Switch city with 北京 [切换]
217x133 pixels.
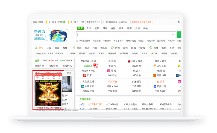click(x=38, y=22)
